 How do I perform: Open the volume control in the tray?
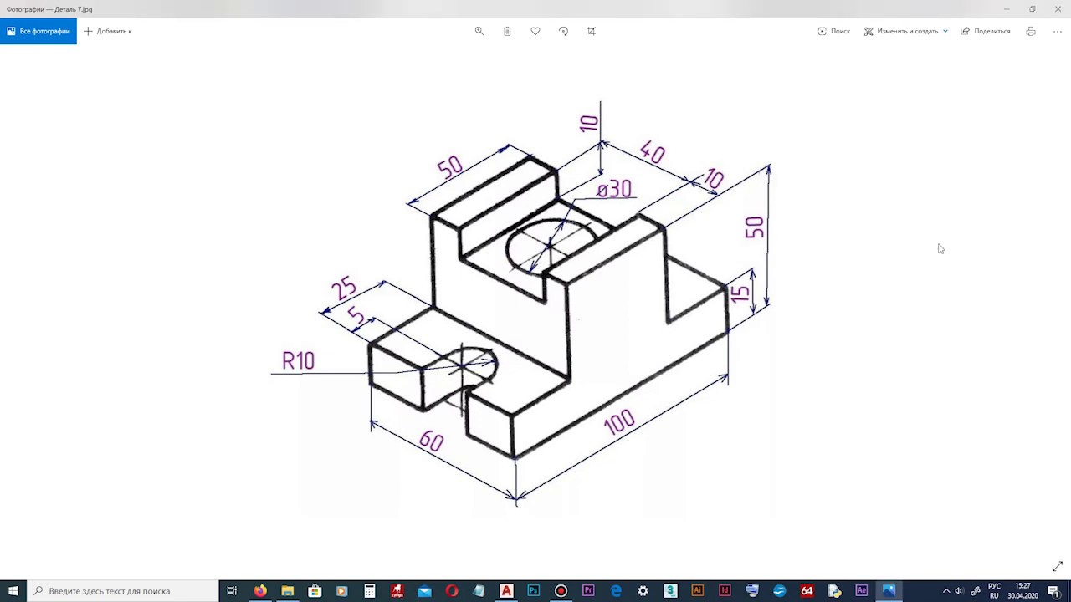point(960,591)
